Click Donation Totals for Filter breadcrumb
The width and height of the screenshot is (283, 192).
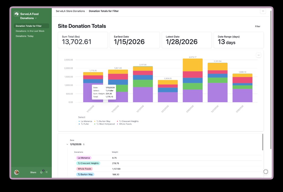[x=104, y=11]
